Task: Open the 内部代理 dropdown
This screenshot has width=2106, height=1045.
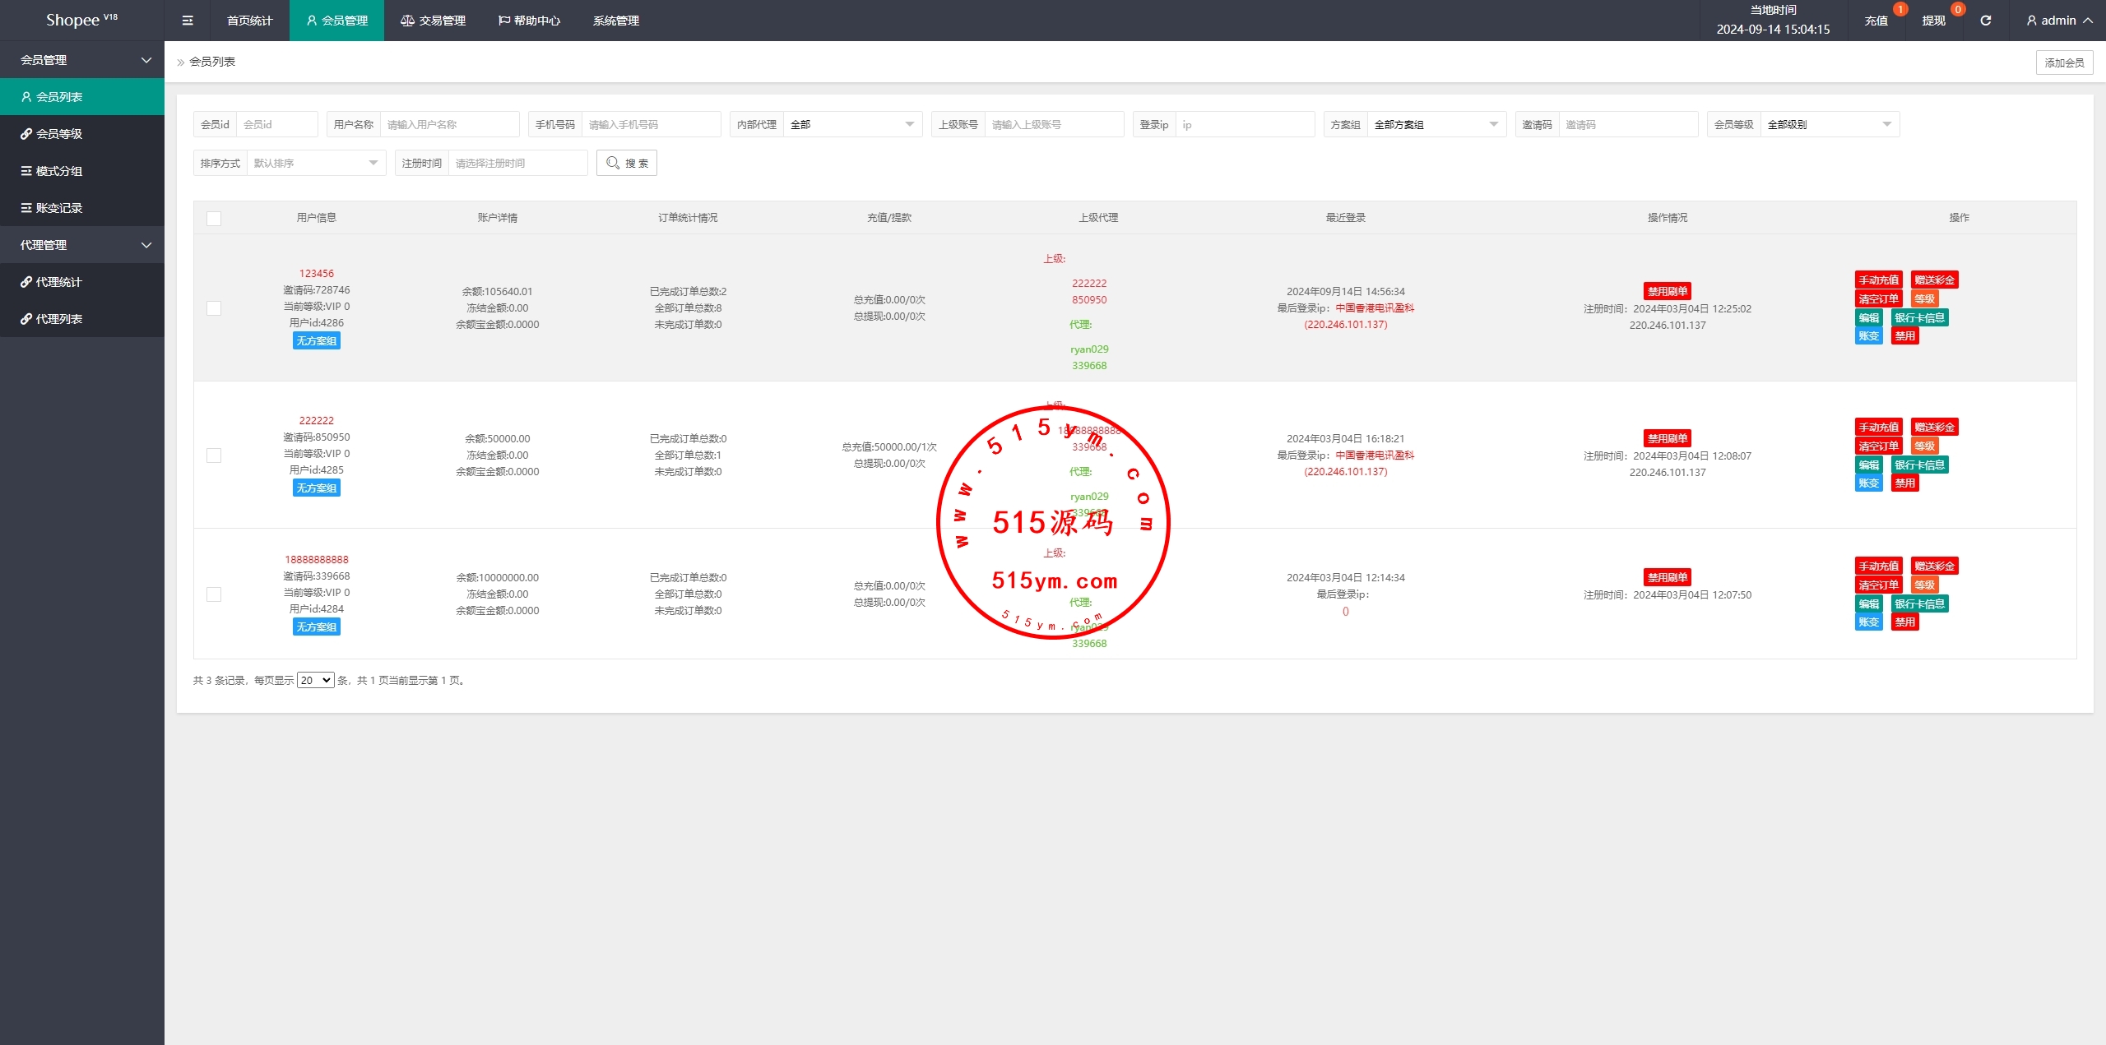Action: 851,124
